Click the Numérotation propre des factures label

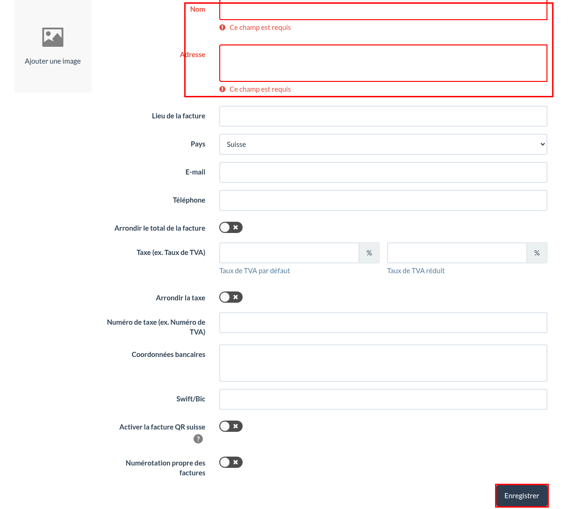coord(165,468)
